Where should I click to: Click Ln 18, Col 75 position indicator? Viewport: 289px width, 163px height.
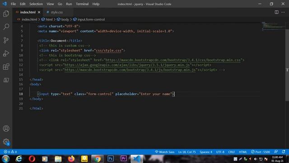pos(187,152)
